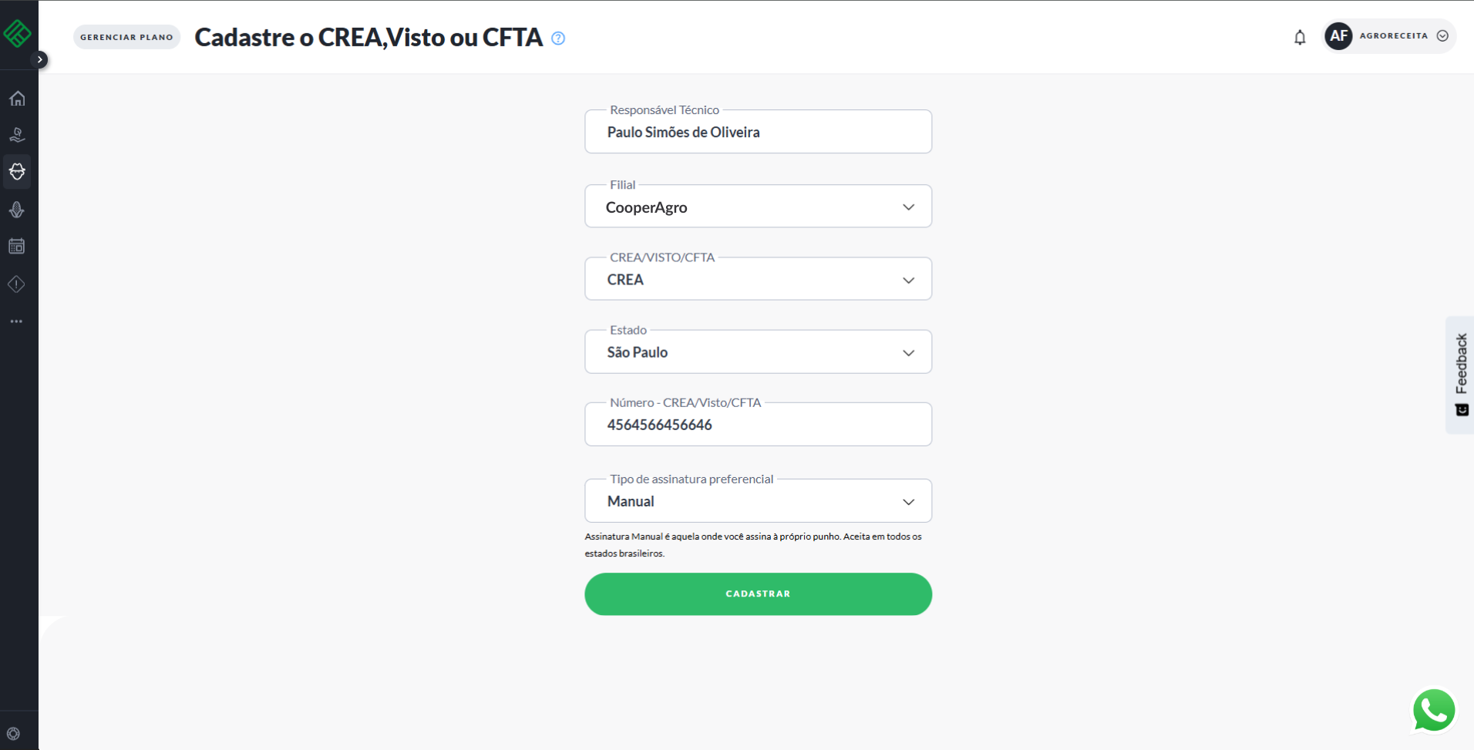Click the bottom-left sidebar support icon
The image size is (1474, 750).
point(13,734)
